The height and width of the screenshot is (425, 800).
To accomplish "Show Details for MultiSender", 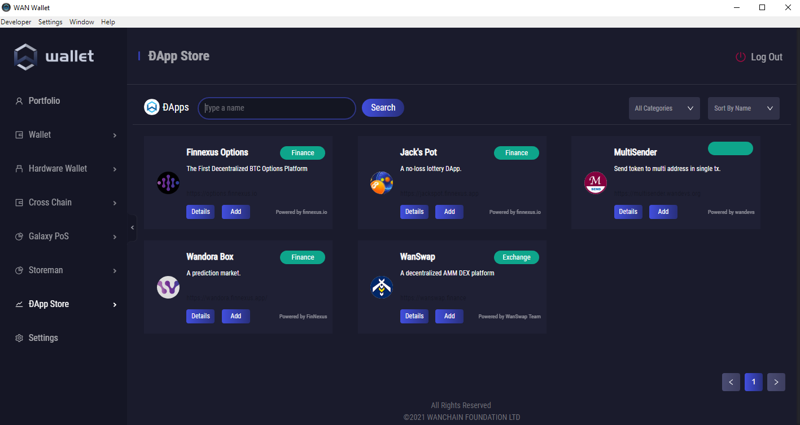I will pos(628,212).
